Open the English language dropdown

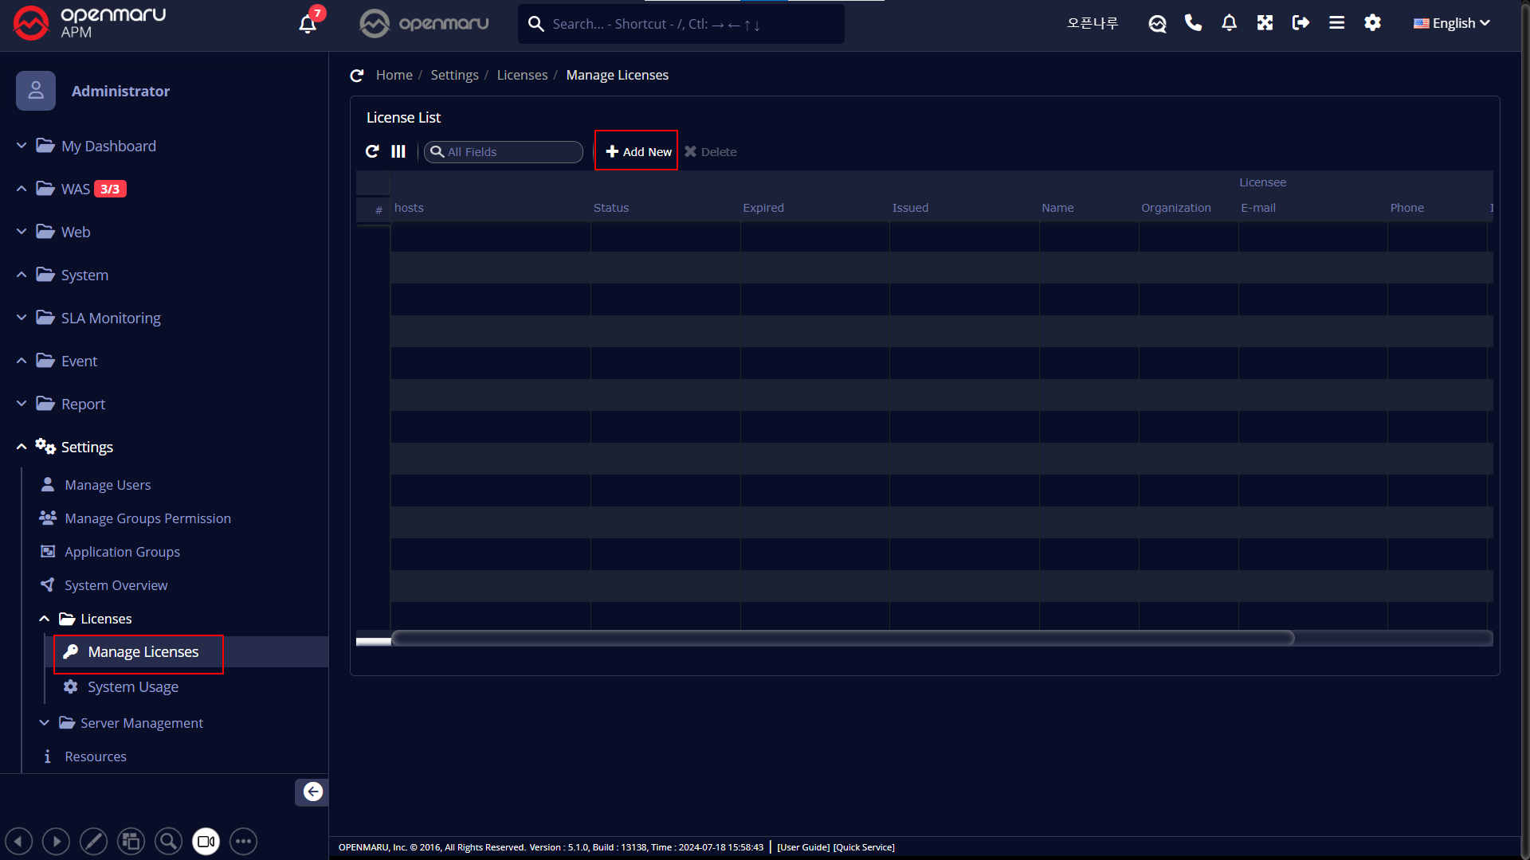click(x=1452, y=23)
